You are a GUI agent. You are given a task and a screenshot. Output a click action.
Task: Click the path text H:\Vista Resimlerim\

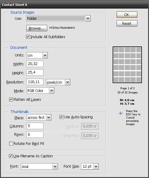[62, 28]
